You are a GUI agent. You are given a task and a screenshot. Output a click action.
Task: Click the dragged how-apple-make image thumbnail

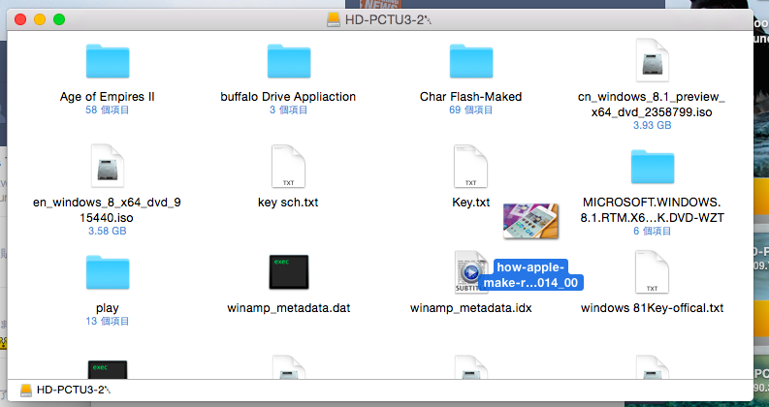pyautogui.click(x=530, y=221)
